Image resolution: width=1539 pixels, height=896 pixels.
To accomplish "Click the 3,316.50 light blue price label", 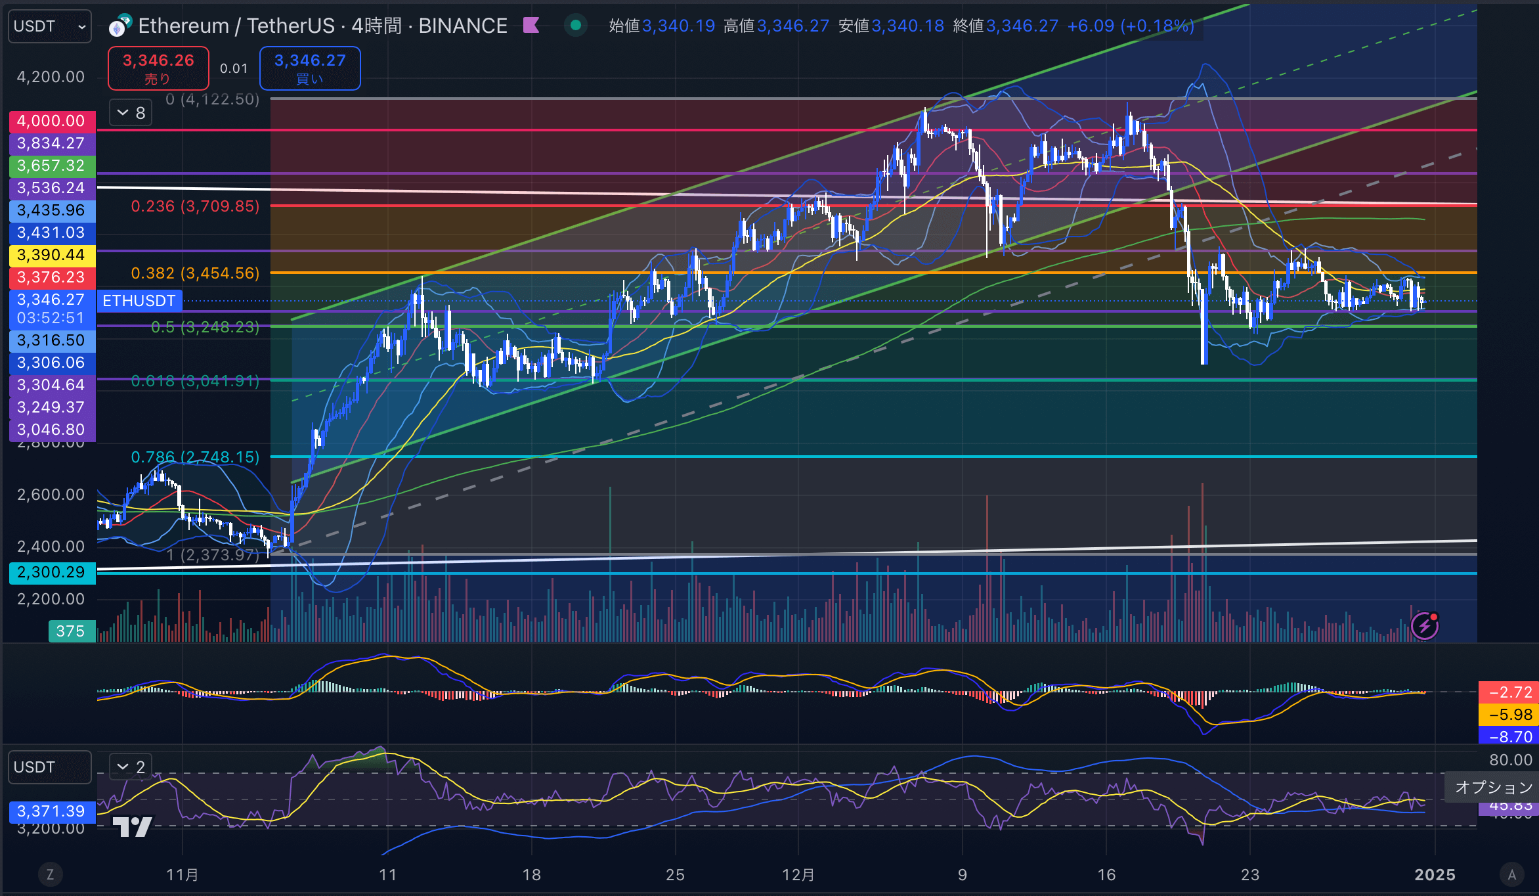I will [52, 340].
